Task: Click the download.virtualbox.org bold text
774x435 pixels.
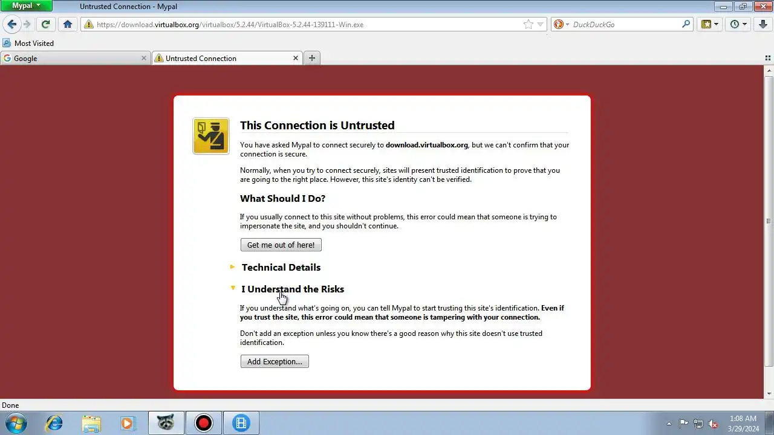Action: 427,145
